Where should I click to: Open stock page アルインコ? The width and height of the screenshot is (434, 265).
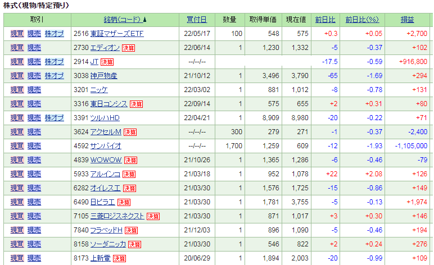[x=105, y=174]
